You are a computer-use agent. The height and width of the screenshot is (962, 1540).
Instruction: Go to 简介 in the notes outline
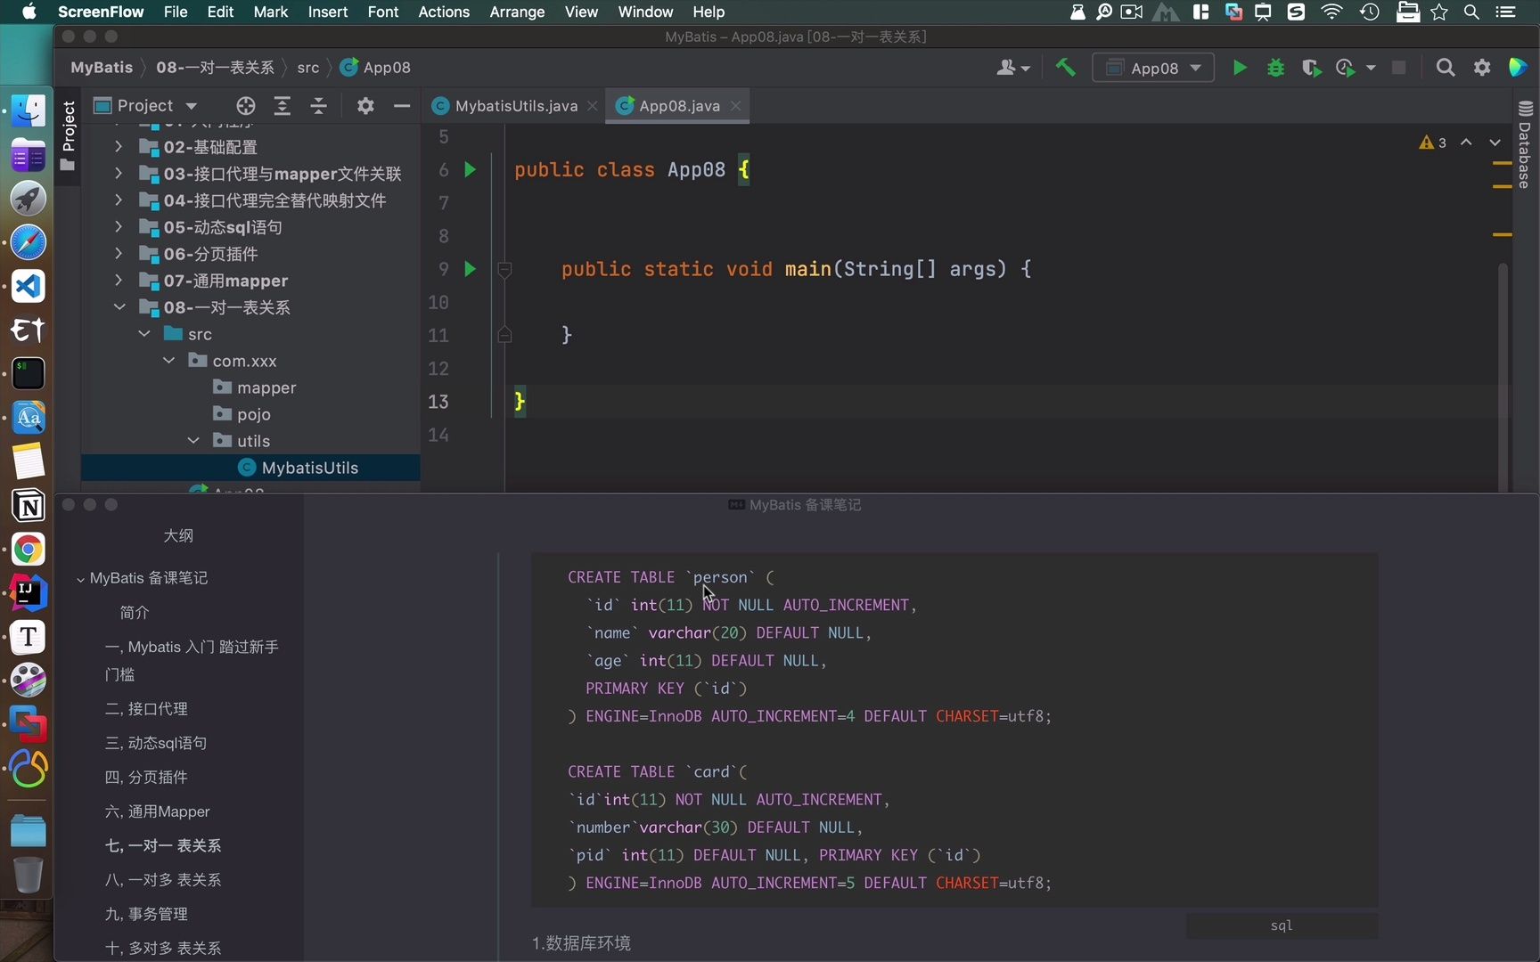[x=135, y=612]
